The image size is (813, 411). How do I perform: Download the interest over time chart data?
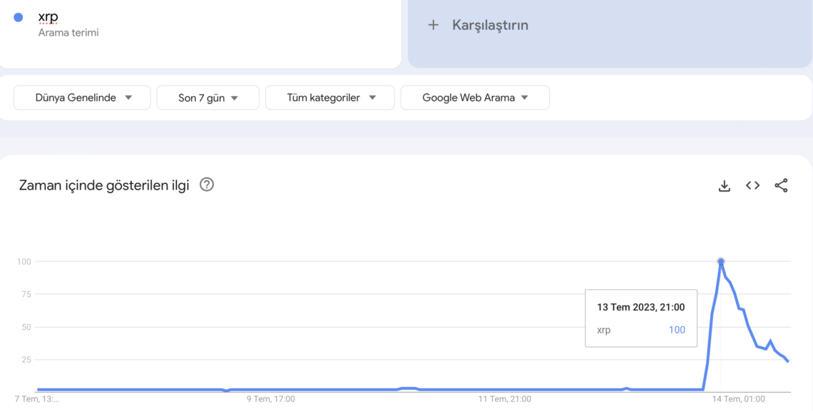(724, 186)
